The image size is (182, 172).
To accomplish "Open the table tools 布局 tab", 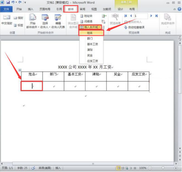I will click(132, 9).
